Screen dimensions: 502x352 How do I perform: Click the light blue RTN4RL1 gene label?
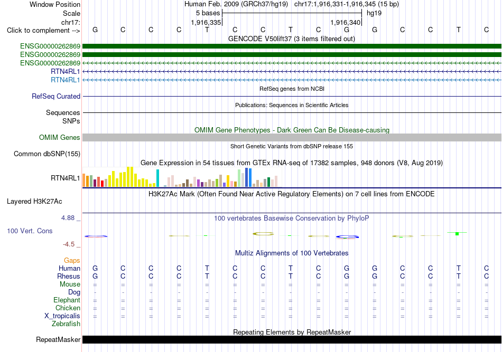(x=66, y=80)
